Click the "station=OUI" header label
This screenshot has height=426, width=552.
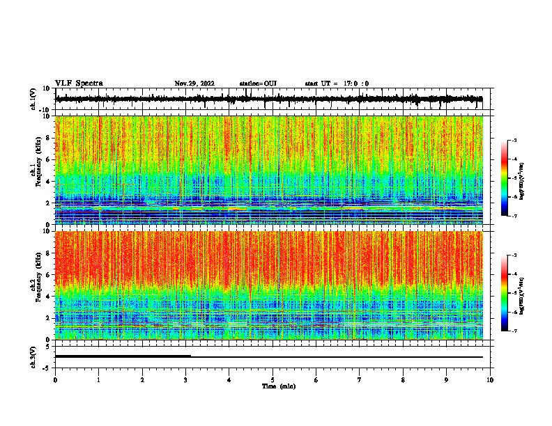pyautogui.click(x=258, y=84)
